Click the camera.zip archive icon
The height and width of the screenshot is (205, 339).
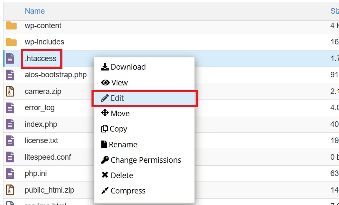pos(10,91)
